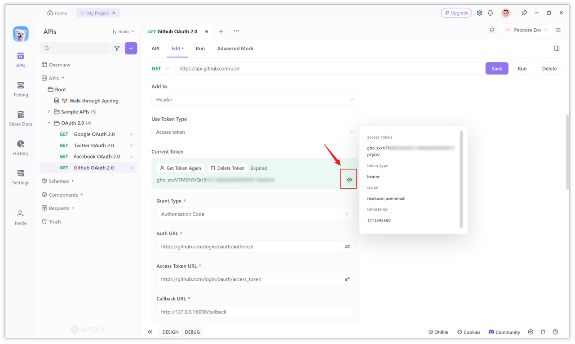The height and width of the screenshot is (344, 575).
Task: Click the request URL field
Action: click(x=328, y=69)
